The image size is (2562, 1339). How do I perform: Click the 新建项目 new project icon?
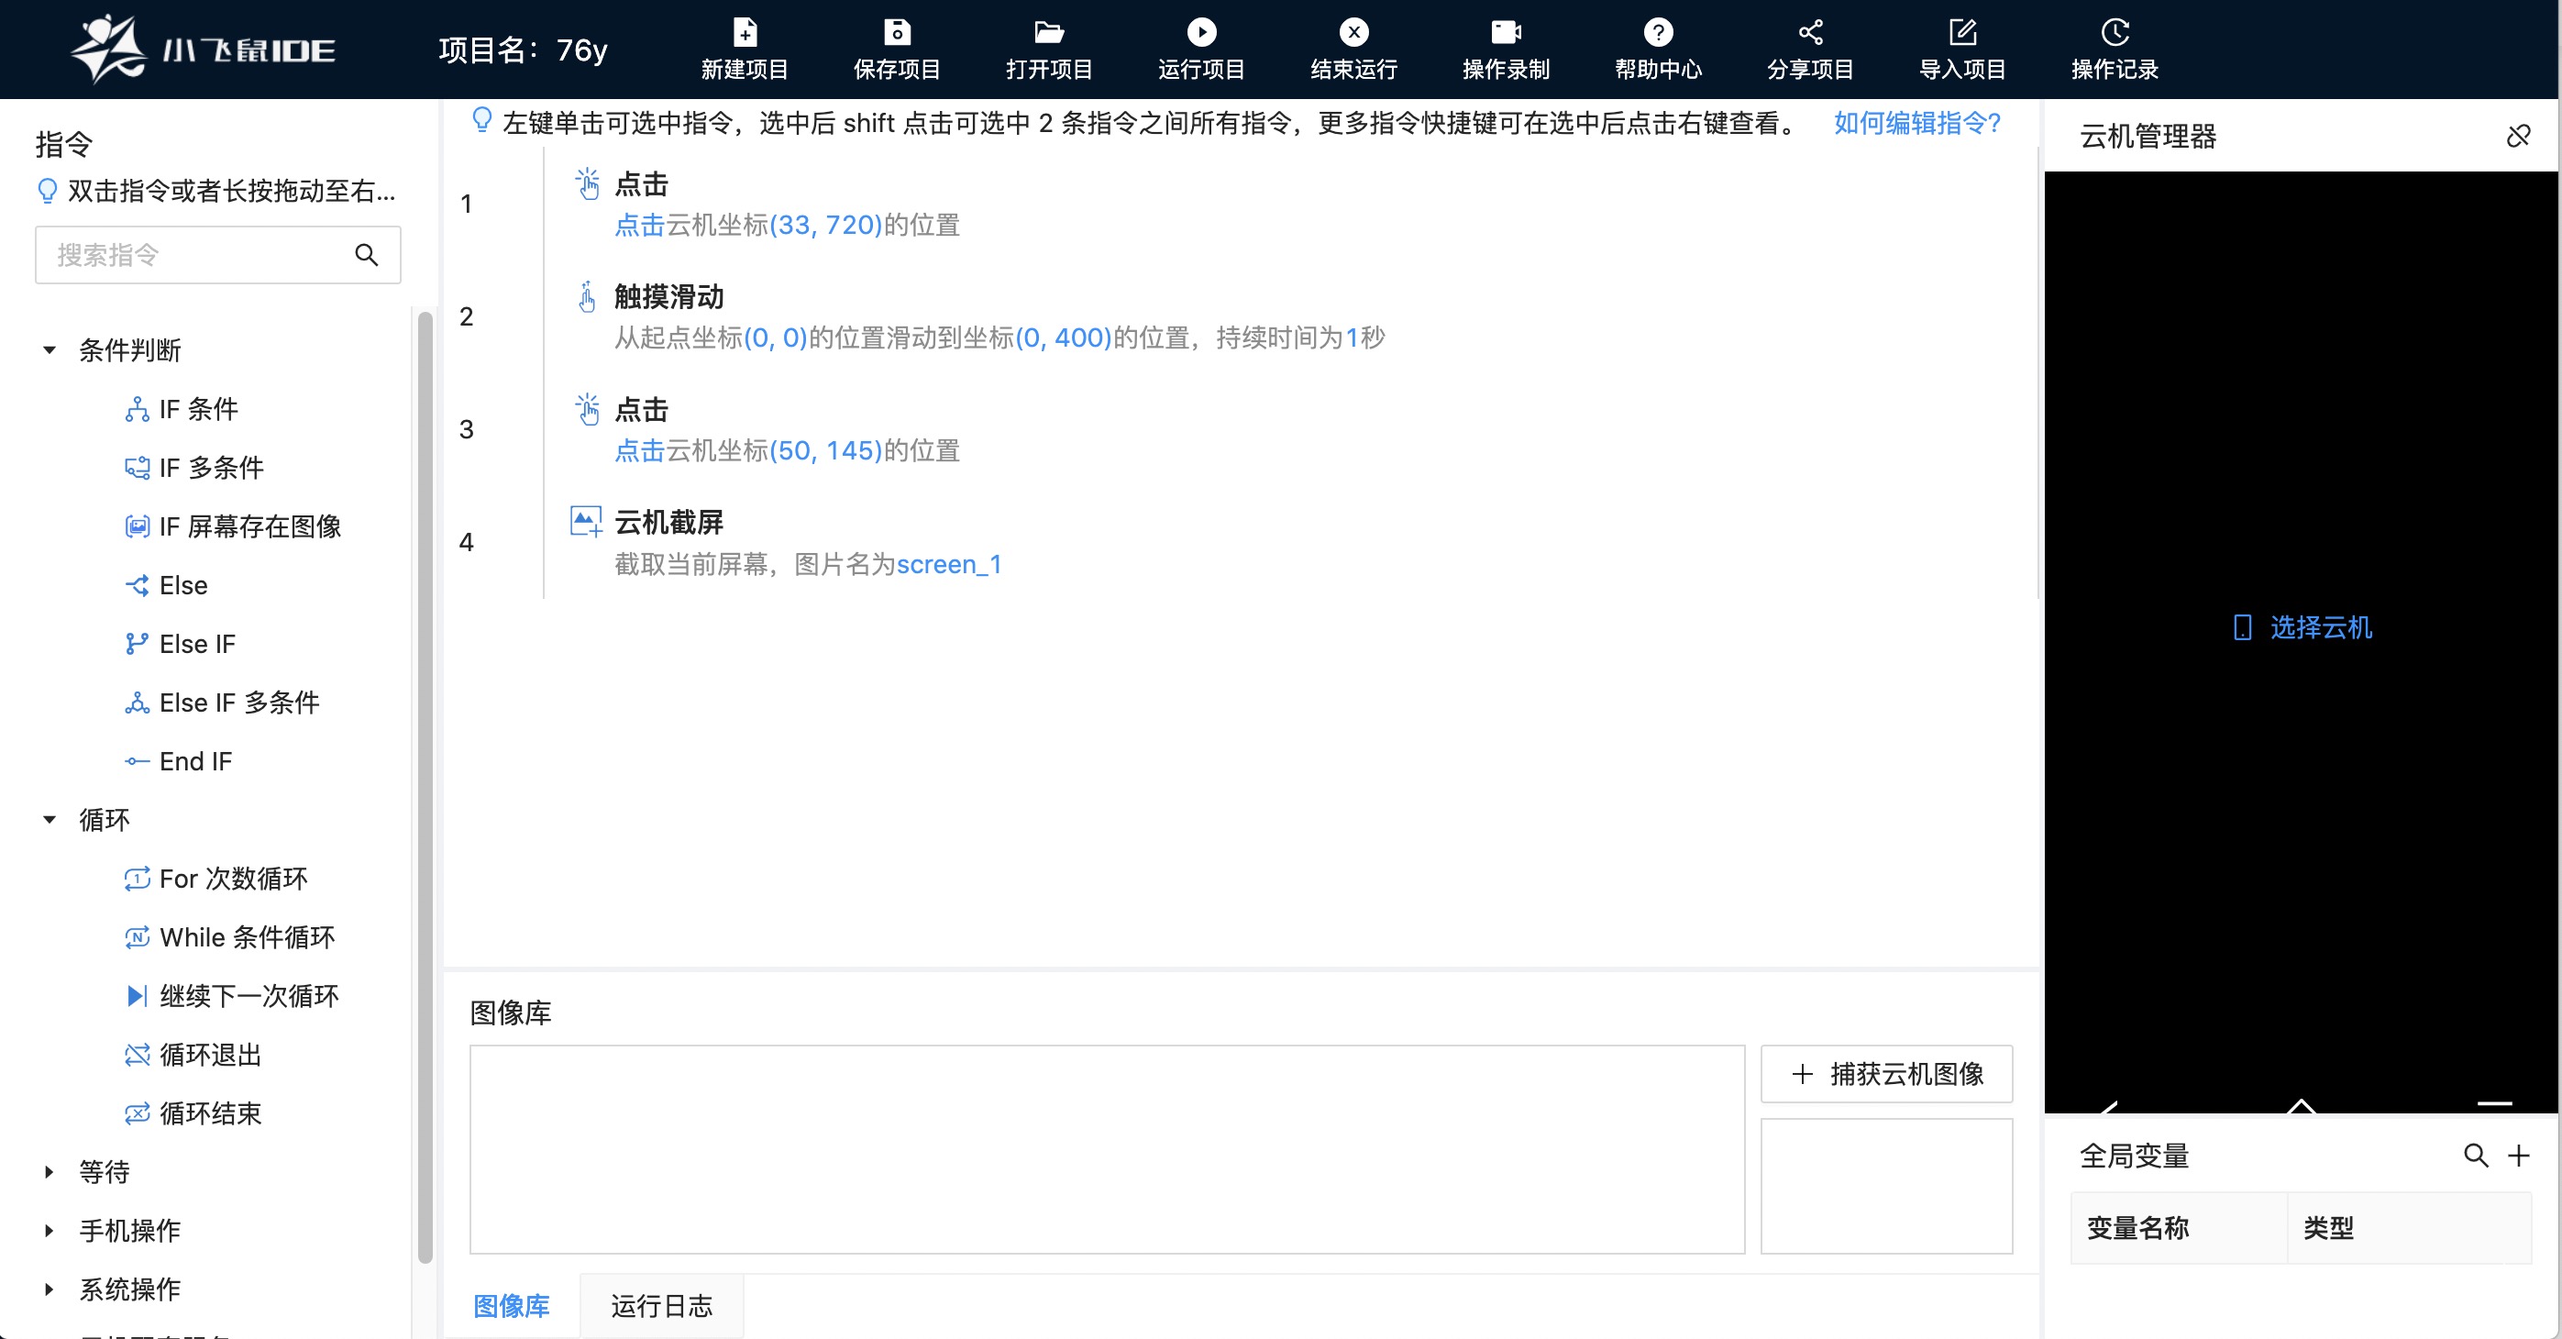pos(744,33)
